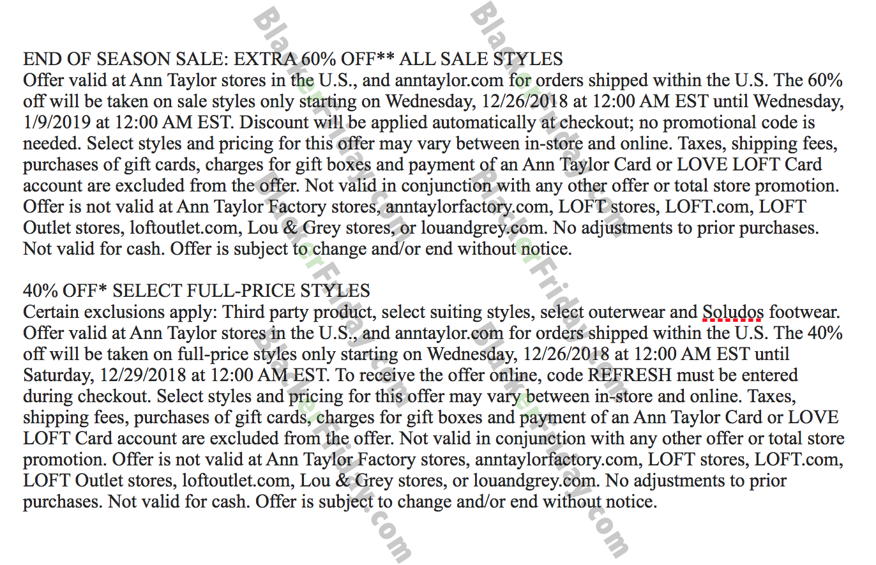The width and height of the screenshot is (876, 565).
Task: Click the 40% OFF SELECT FULL-PRICE STYLES heading
Action: [x=197, y=292]
